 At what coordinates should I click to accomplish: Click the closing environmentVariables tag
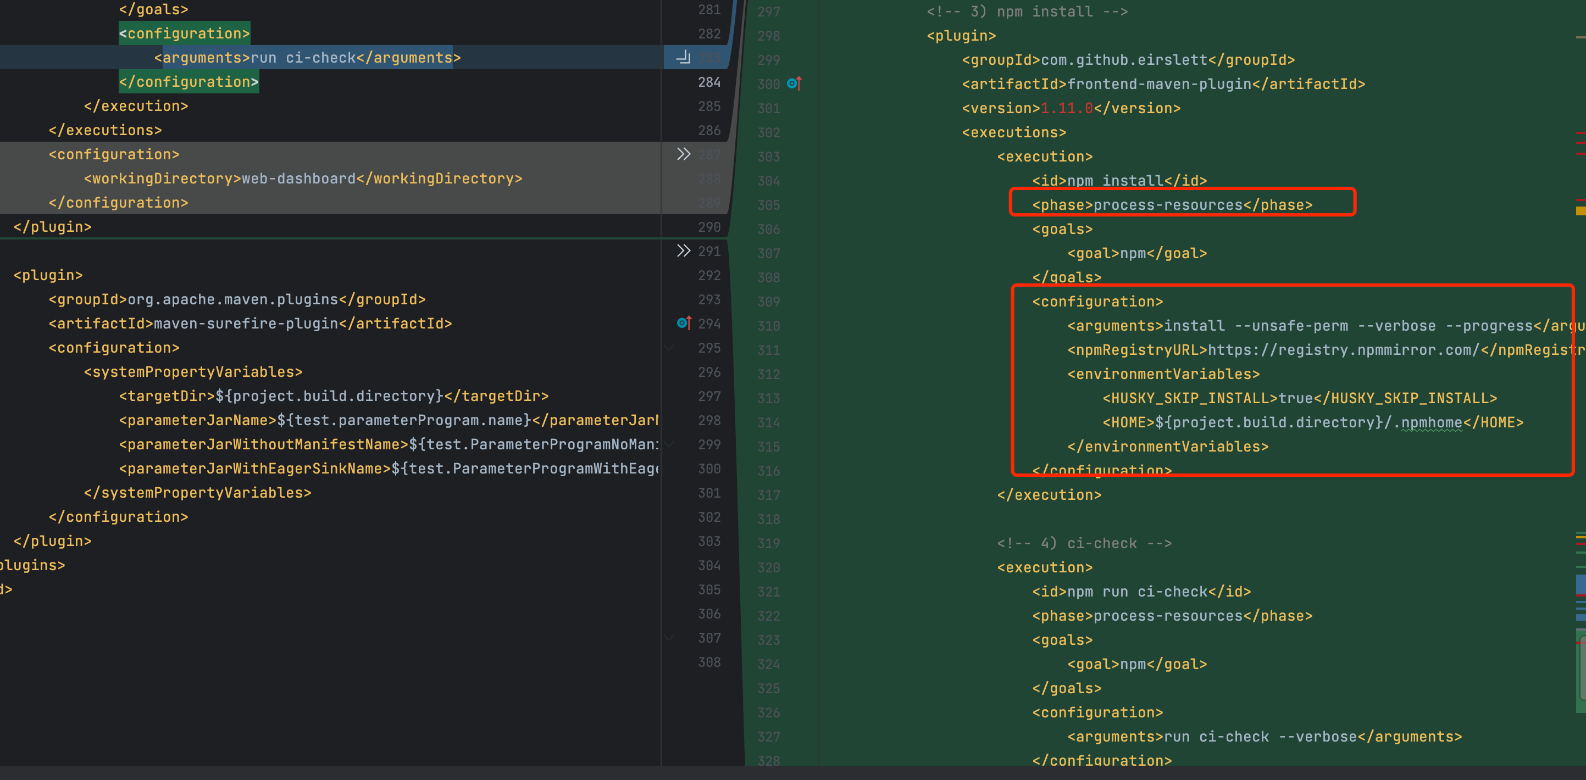(1168, 447)
